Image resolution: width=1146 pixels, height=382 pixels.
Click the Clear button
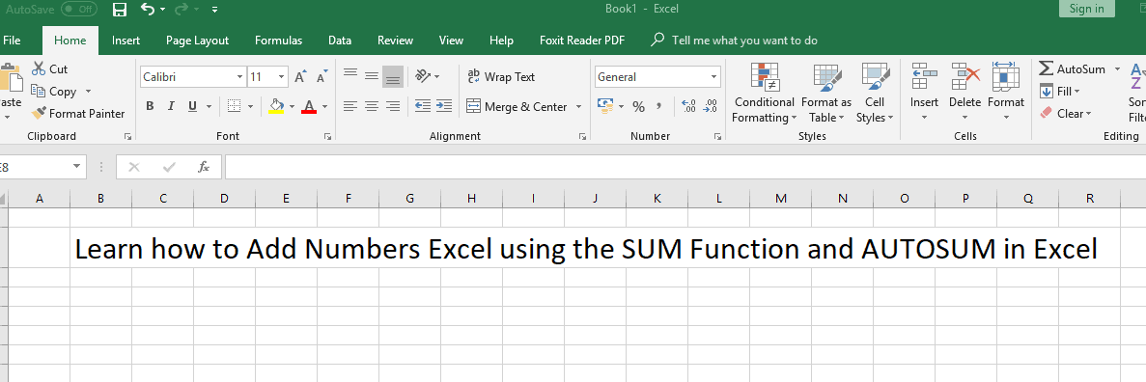(1065, 113)
